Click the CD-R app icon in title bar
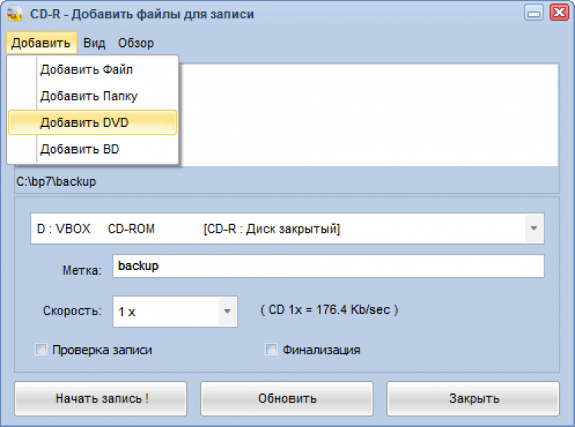The height and width of the screenshot is (427, 575). click(14, 14)
